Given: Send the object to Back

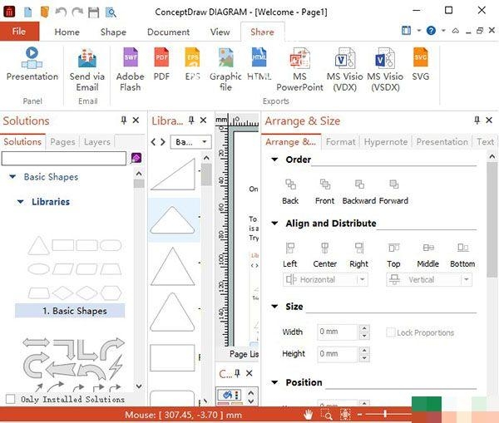Looking at the screenshot, I should 290,185.
